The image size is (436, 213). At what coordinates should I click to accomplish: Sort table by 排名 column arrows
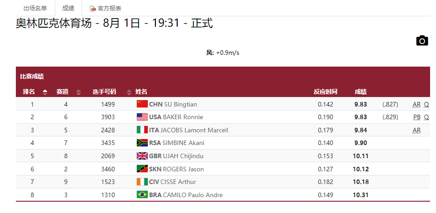coord(45,92)
